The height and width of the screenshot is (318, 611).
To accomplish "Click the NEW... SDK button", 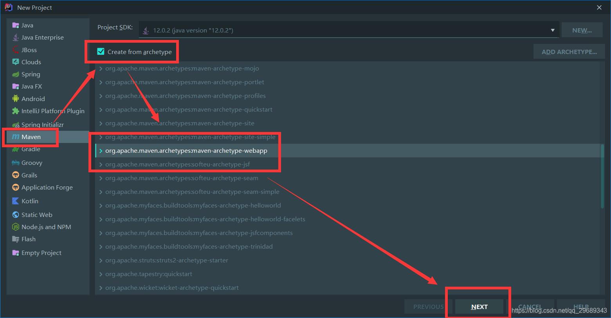I will (582, 30).
